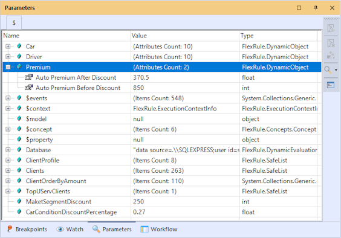The height and width of the screenshot is (238, 341).
Task: Click the Clients variable icon
Action: click(x=19, y=170)
